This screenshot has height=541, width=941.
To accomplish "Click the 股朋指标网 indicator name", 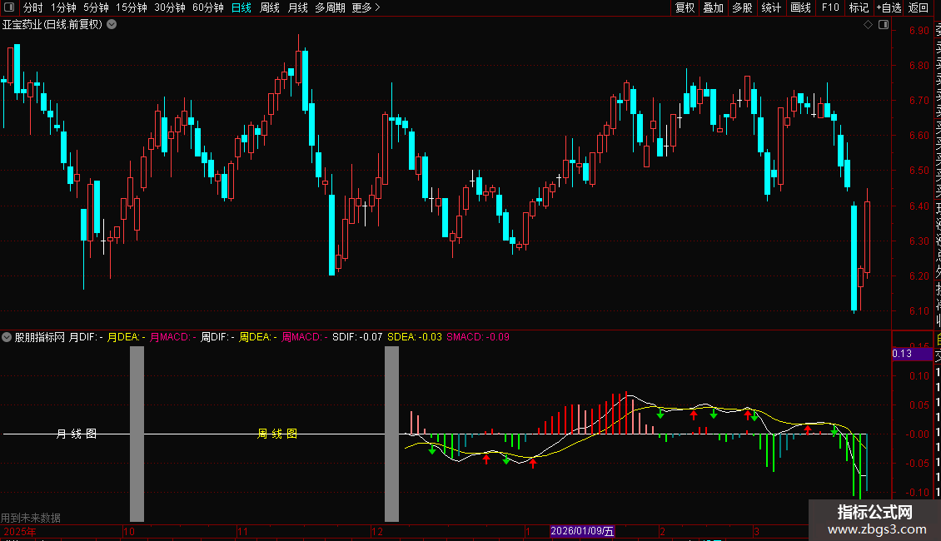I will pos(40,337).
